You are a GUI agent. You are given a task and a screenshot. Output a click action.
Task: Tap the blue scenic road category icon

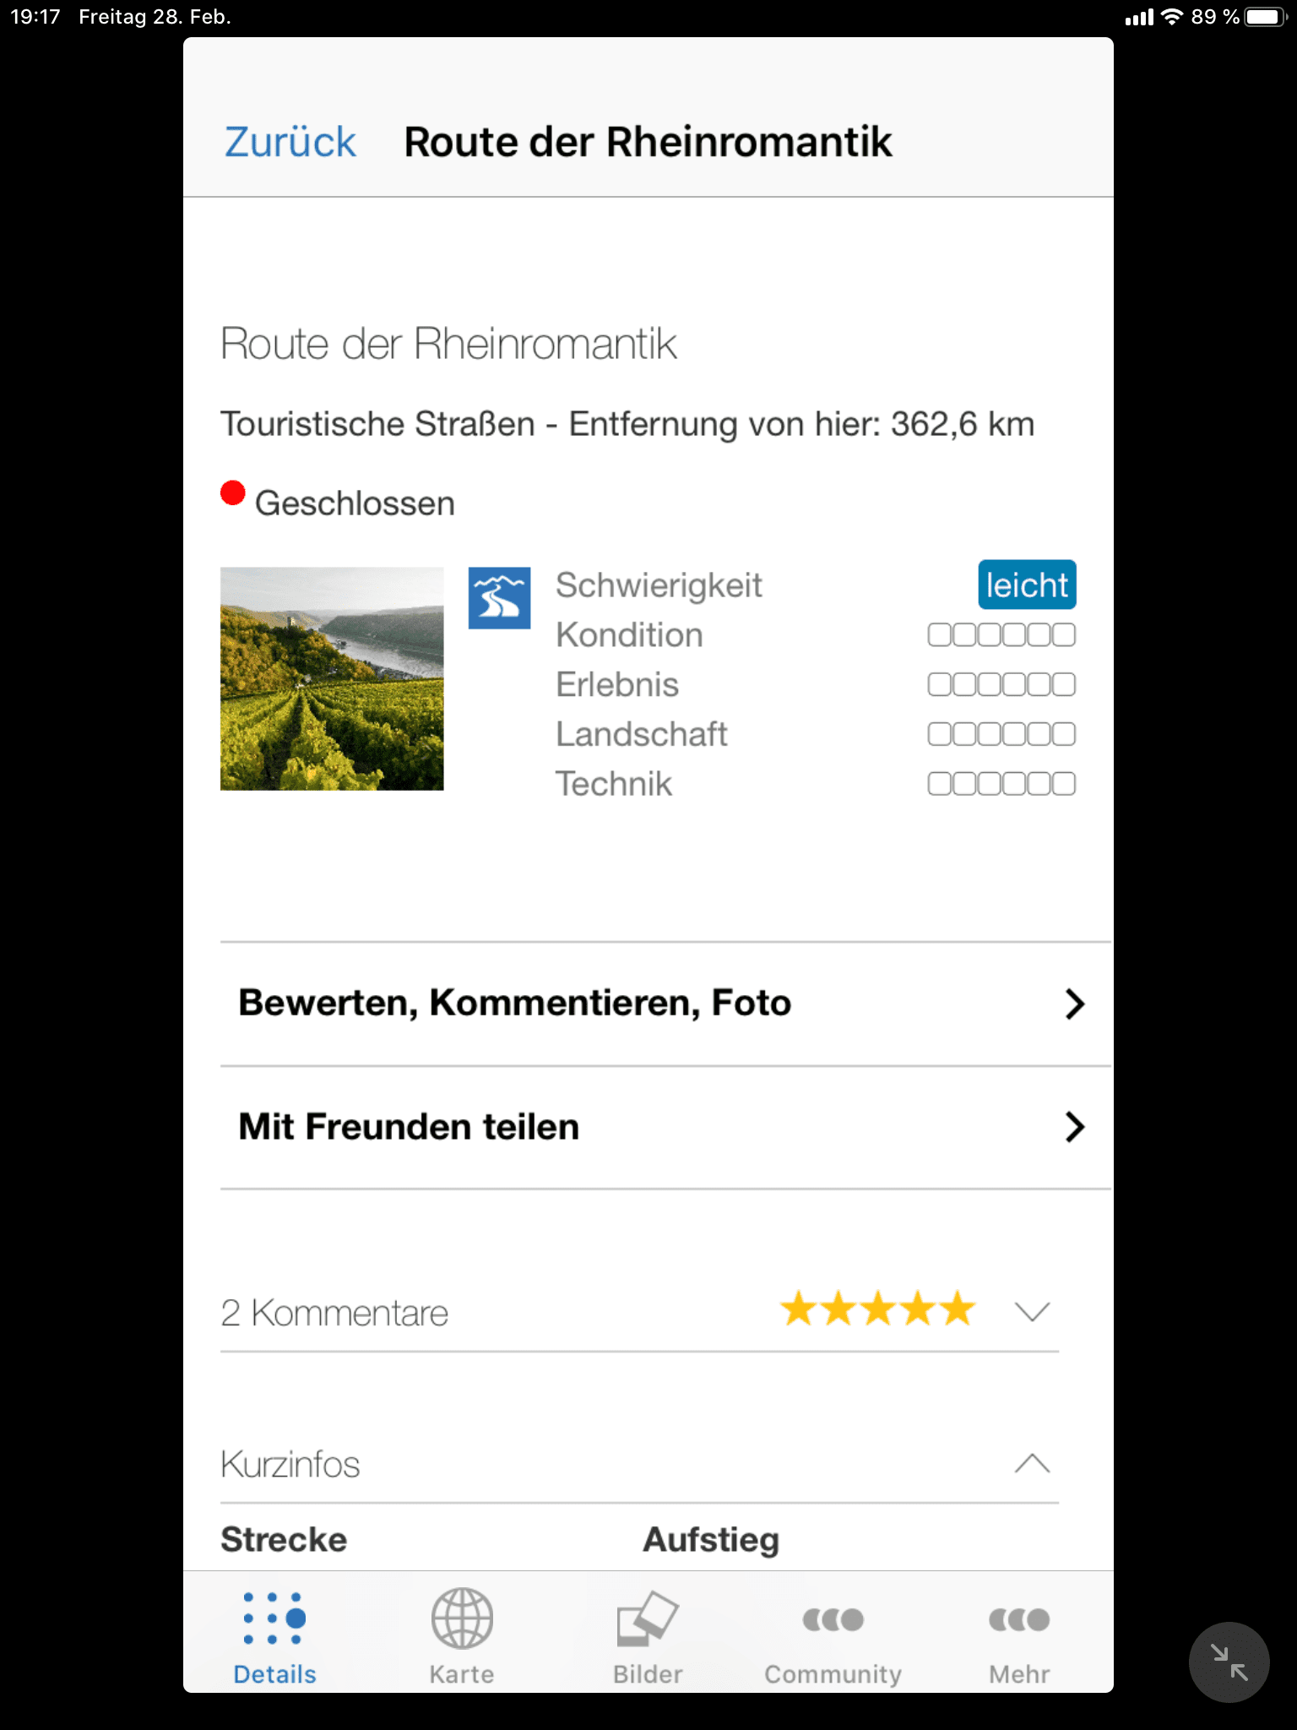(x=499, y=598)
